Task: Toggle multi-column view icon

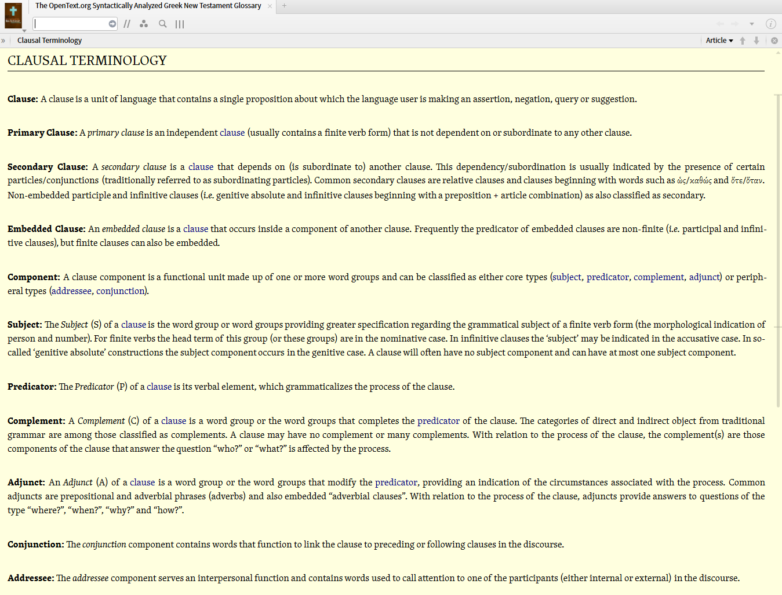Action: coord(180,24)
